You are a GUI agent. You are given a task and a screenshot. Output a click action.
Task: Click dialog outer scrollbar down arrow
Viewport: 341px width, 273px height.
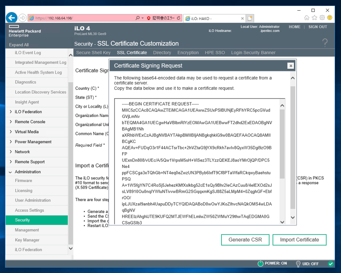pos(293,217)
